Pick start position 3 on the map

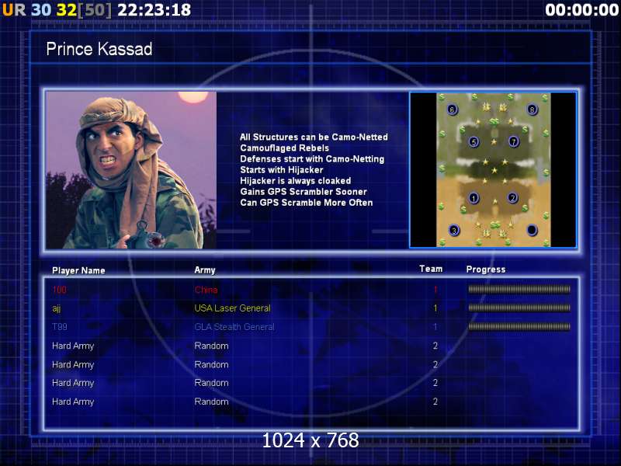(x=454, y=230)
